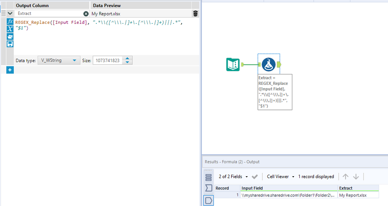Click into the REGEX_Replace expression editor
The image size is (388, 206).
[x=107, y=36]
